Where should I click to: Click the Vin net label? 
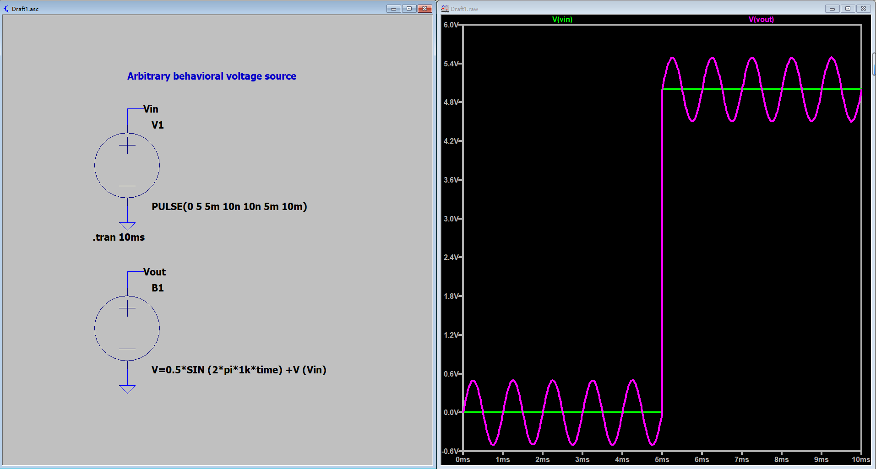[151, 109]
